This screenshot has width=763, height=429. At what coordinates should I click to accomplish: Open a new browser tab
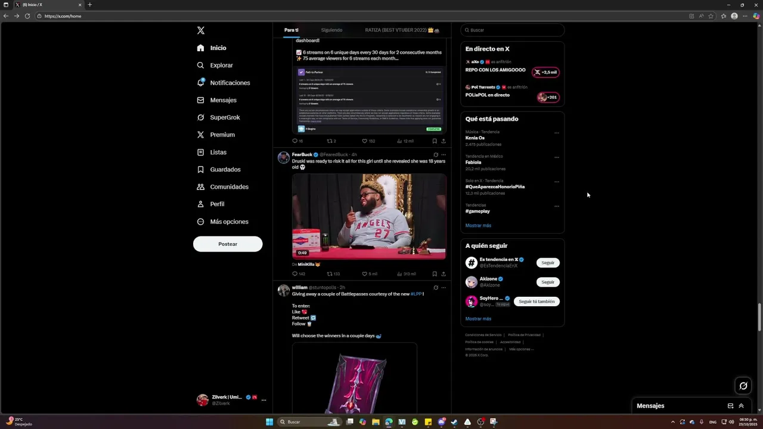(x=90, y=5)
